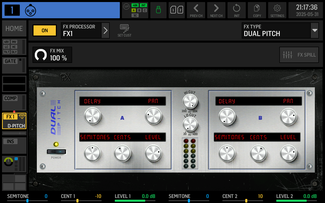The height and width of the screenshot is (203, 325).
Task: Click the XLR input icon in the channel header
Action: click(30, 10)
